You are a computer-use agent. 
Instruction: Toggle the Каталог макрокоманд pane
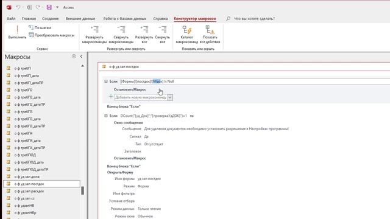[x=187, y=35]
